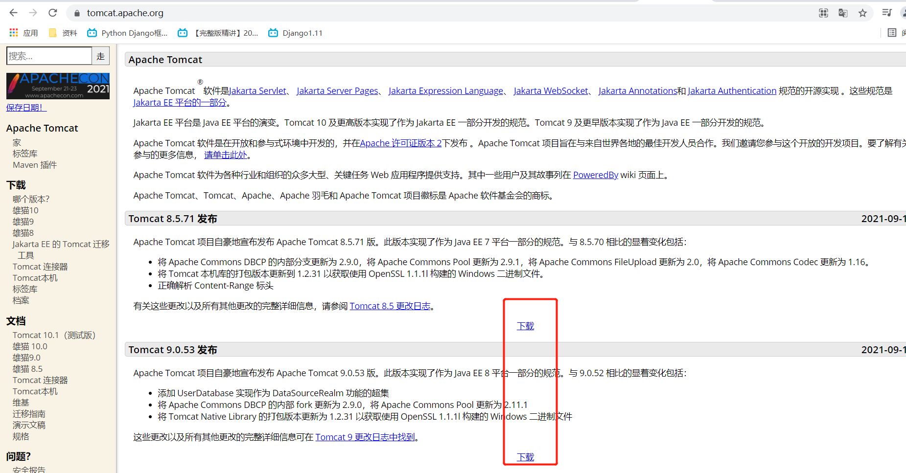This screenshot has height=473, width=906.
Task: Open 雄猫10 download link
Action: 25,210
